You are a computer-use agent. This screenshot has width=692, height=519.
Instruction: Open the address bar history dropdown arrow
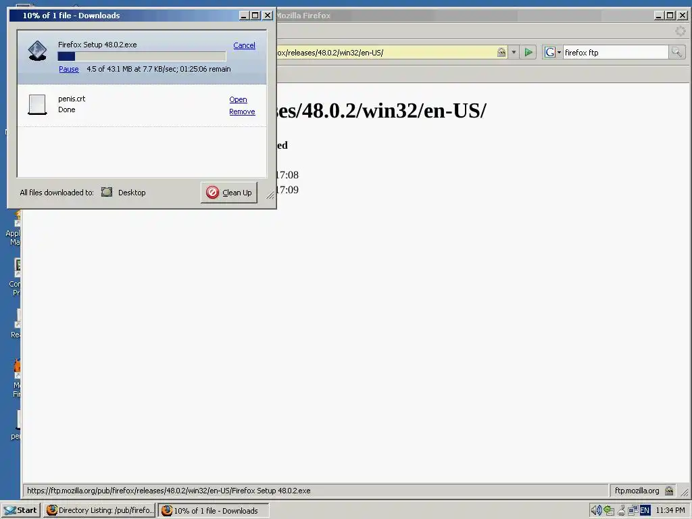(514, 53)
